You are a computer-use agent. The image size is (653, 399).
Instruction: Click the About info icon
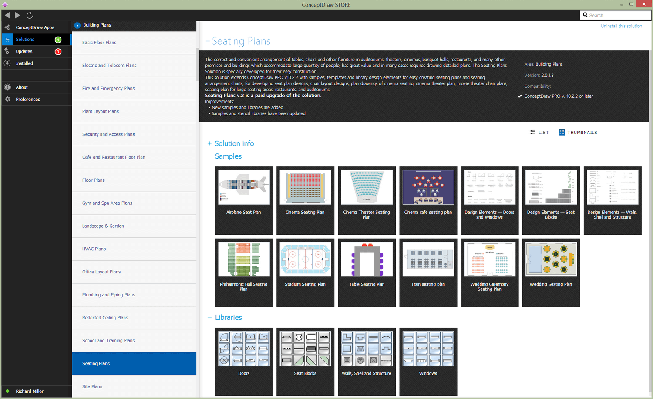[7, 87]
